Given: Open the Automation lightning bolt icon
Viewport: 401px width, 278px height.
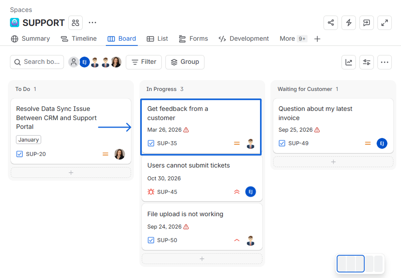Looking at the screenshot, I should coord(349,23).
